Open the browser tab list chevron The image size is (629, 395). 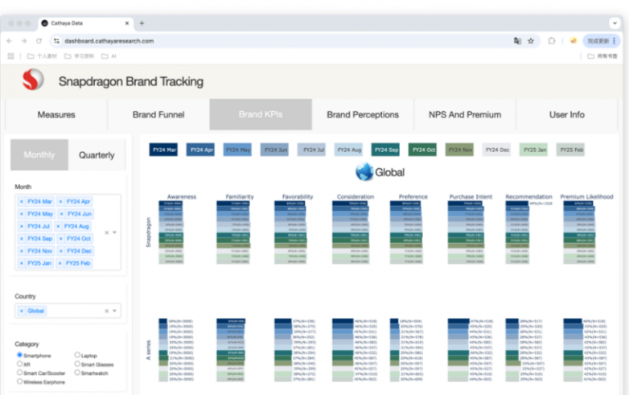click(615, 23)
